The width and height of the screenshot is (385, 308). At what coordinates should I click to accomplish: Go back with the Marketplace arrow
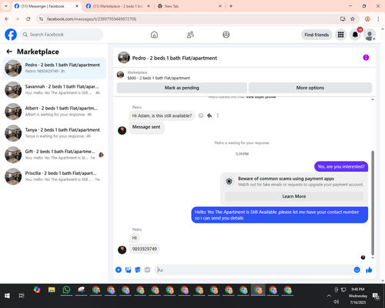(9, 52)
